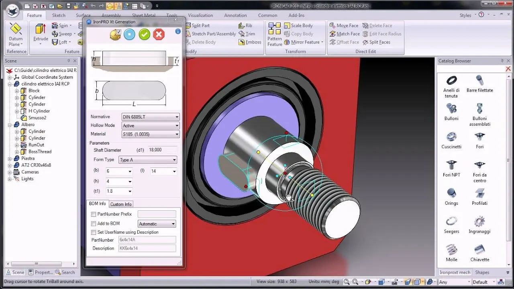This screenshot has height=289, width=514.
Task: Click the Scene panel horizontal scrollbar
Action: (36, 264)
